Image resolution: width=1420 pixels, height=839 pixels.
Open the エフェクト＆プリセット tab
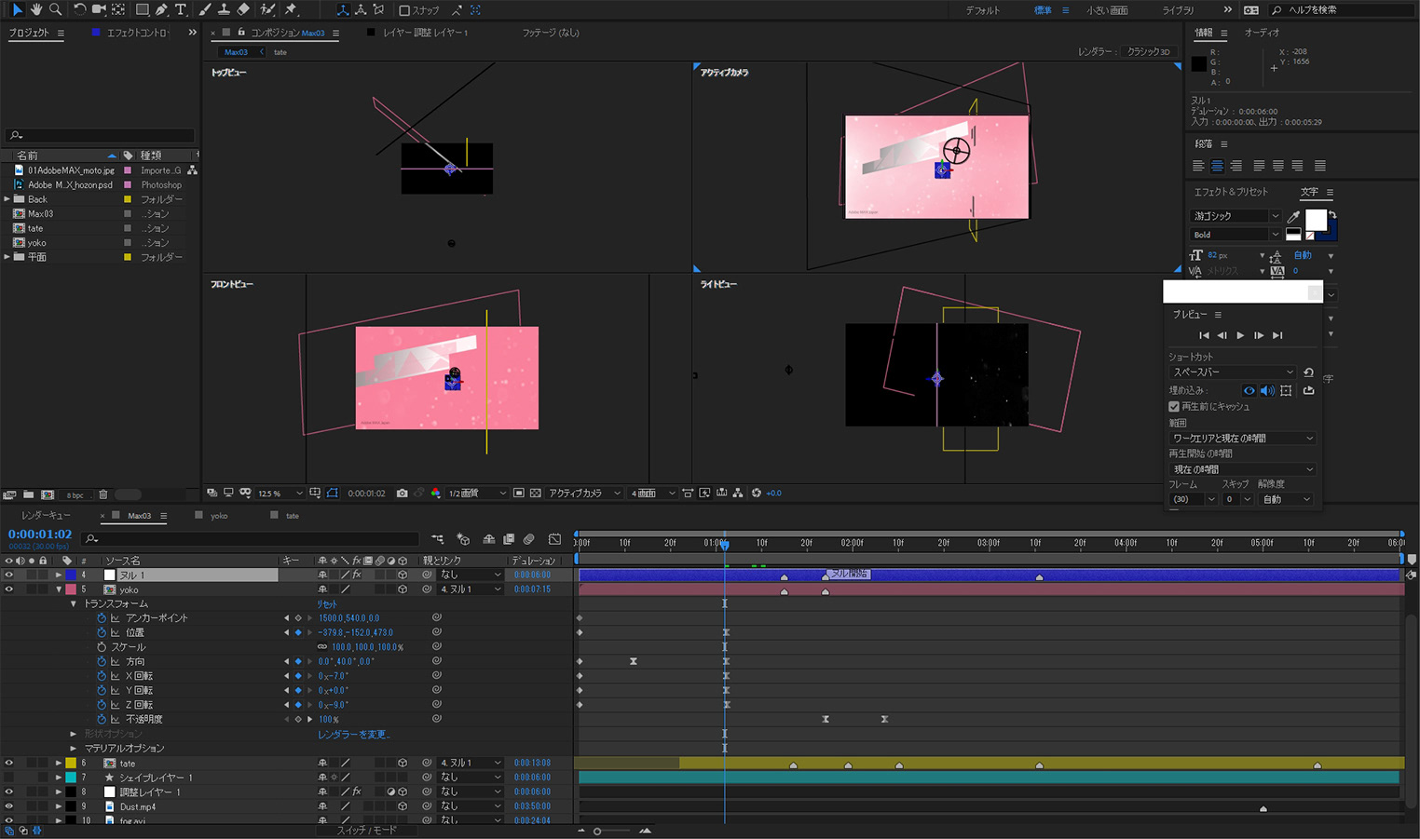pos(1231,192)
